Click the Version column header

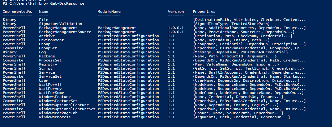pyautogui.click(x=176, y=12)
